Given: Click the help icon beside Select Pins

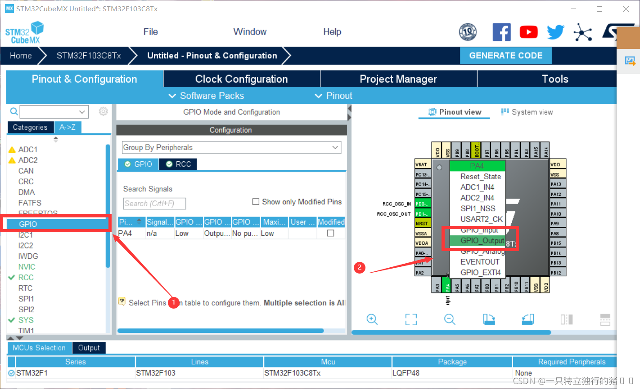Looking at the screenshot, I should (122, 301).
